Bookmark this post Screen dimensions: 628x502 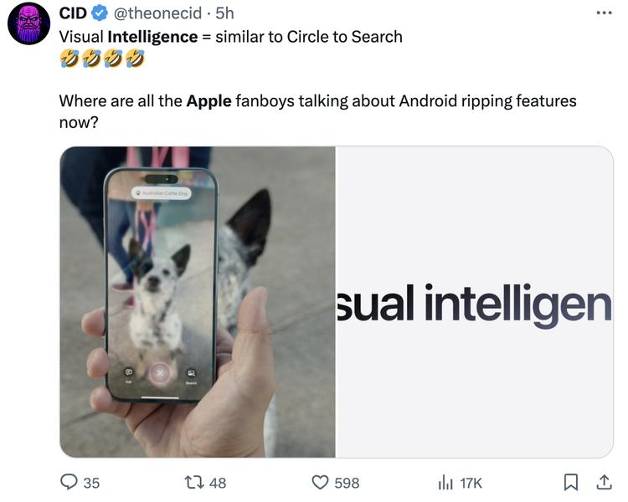click(571, 482)
